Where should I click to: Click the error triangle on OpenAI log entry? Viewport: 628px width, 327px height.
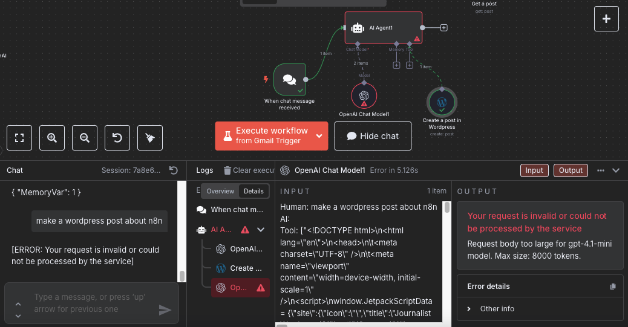[261, 288]
